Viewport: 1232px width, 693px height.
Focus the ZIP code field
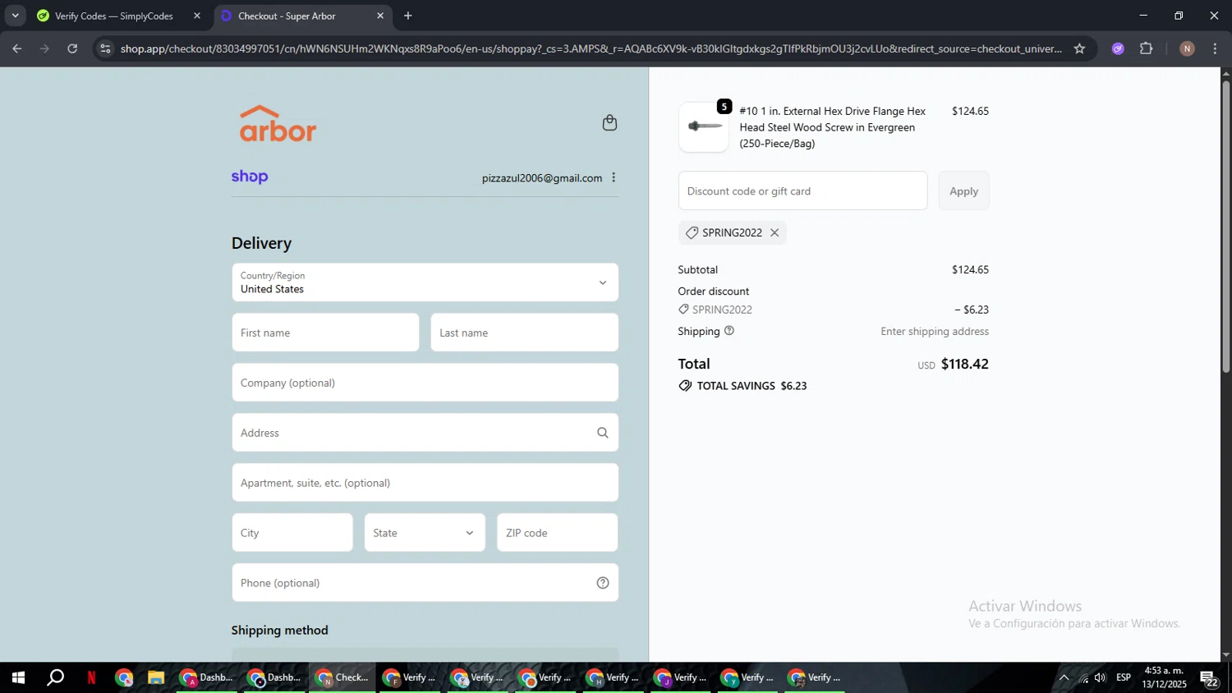coord(558,533)
